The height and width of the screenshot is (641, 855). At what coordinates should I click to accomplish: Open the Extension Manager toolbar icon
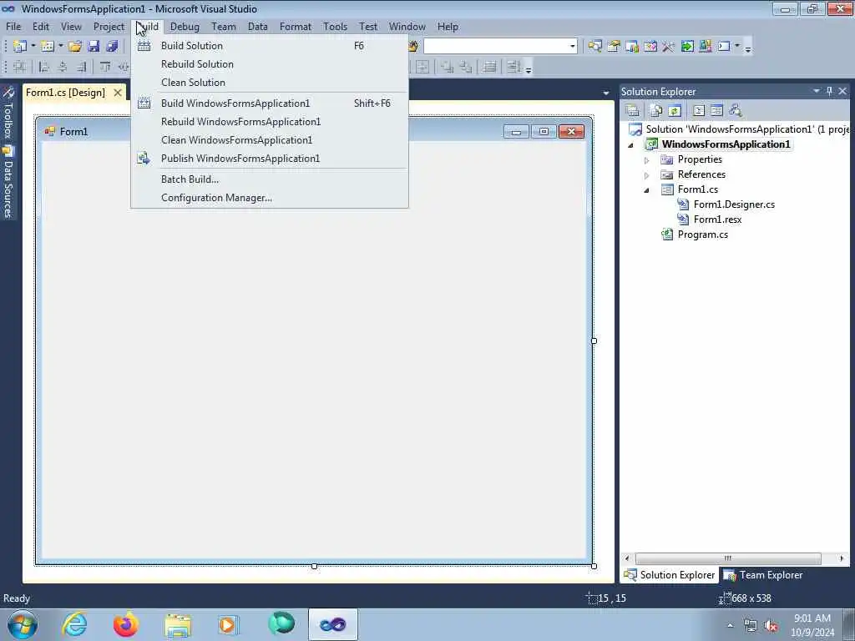click(x=705, y=47)
